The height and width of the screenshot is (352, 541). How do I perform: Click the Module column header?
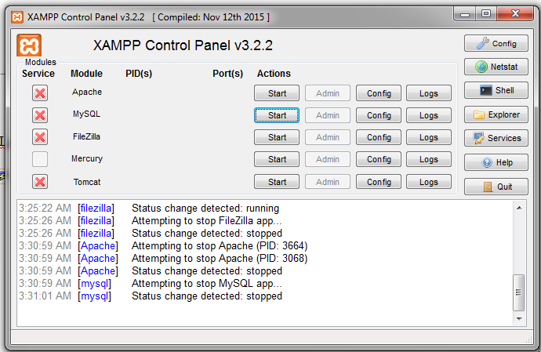(x=86, y=74)
